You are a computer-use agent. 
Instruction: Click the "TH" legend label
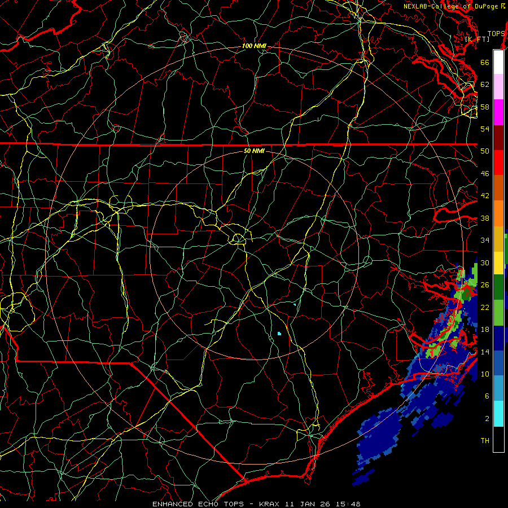(x=485, y=441)
